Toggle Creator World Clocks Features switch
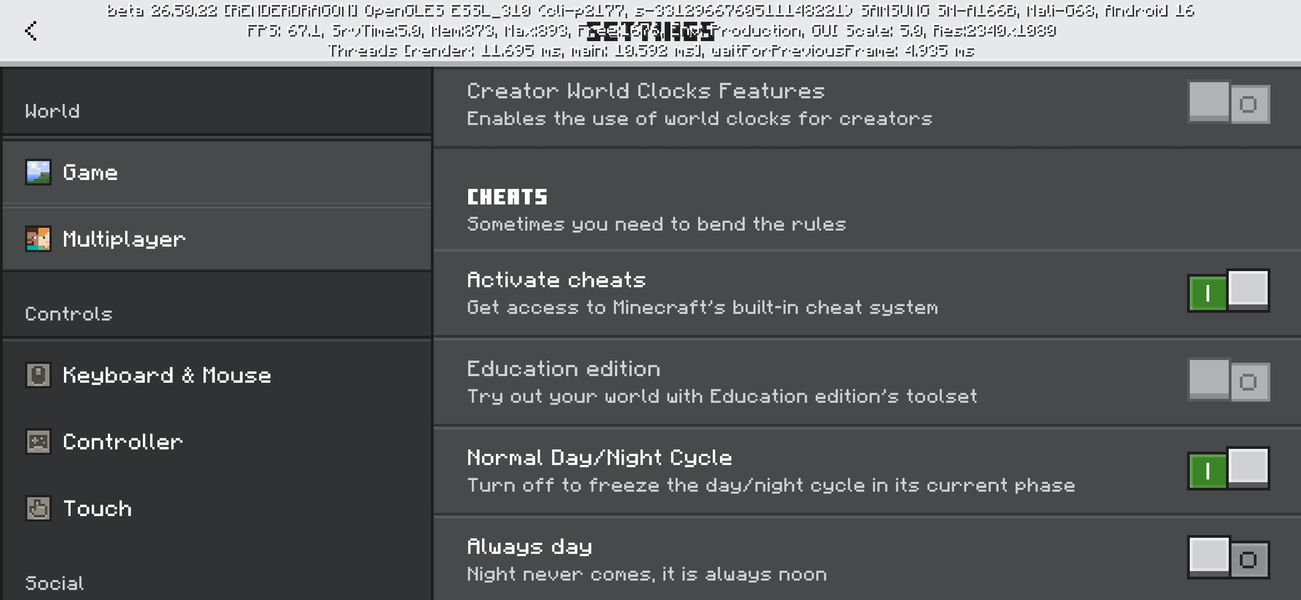Image resolution: width=1301 pixels, height=600 pixels. pyautogui.click(x=1229, y=103)
